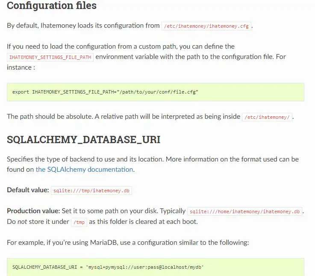Click the italic word 'not'
Screen dimensions: 315x276
click(22, 222)
